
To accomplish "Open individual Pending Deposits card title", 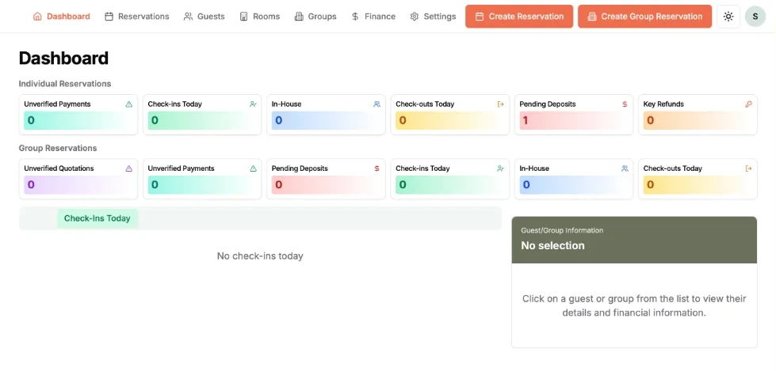I will [x=548, y=104].
